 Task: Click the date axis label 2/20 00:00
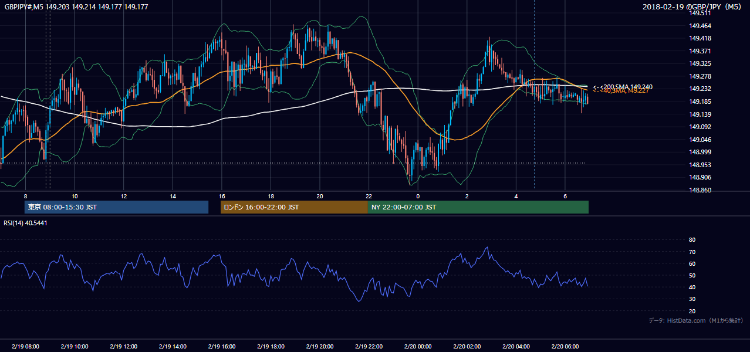417,347
